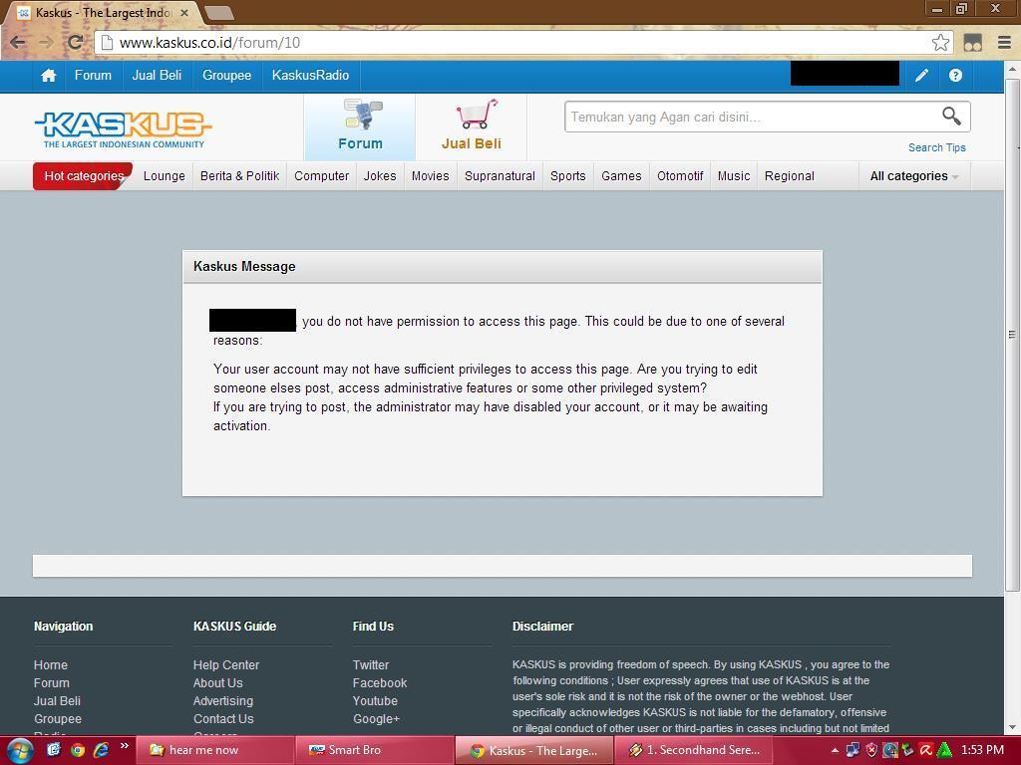Image resolution: width=1021 pixels, height=765 pixels.
Task: Click the green tray icon near clock
Action: point(944,751)
